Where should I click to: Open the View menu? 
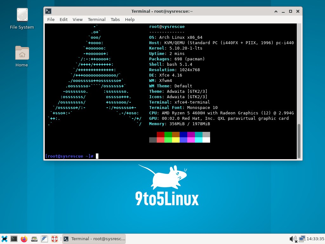77,19
